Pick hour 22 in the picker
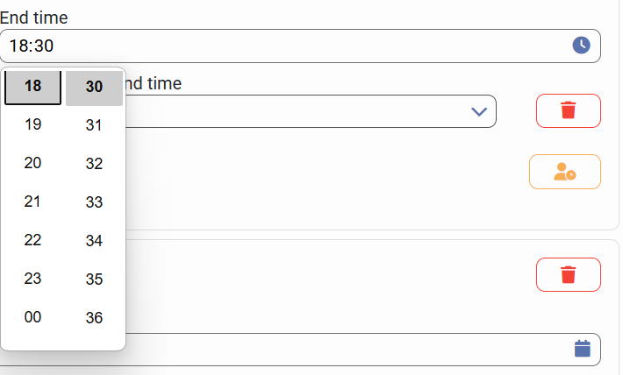The height and width of the screenshot is (375, 623). (32, 240)
